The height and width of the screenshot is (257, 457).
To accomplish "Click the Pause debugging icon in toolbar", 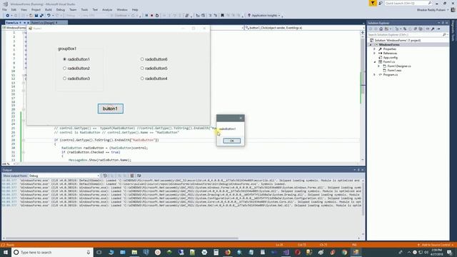I will click(146, 16).
